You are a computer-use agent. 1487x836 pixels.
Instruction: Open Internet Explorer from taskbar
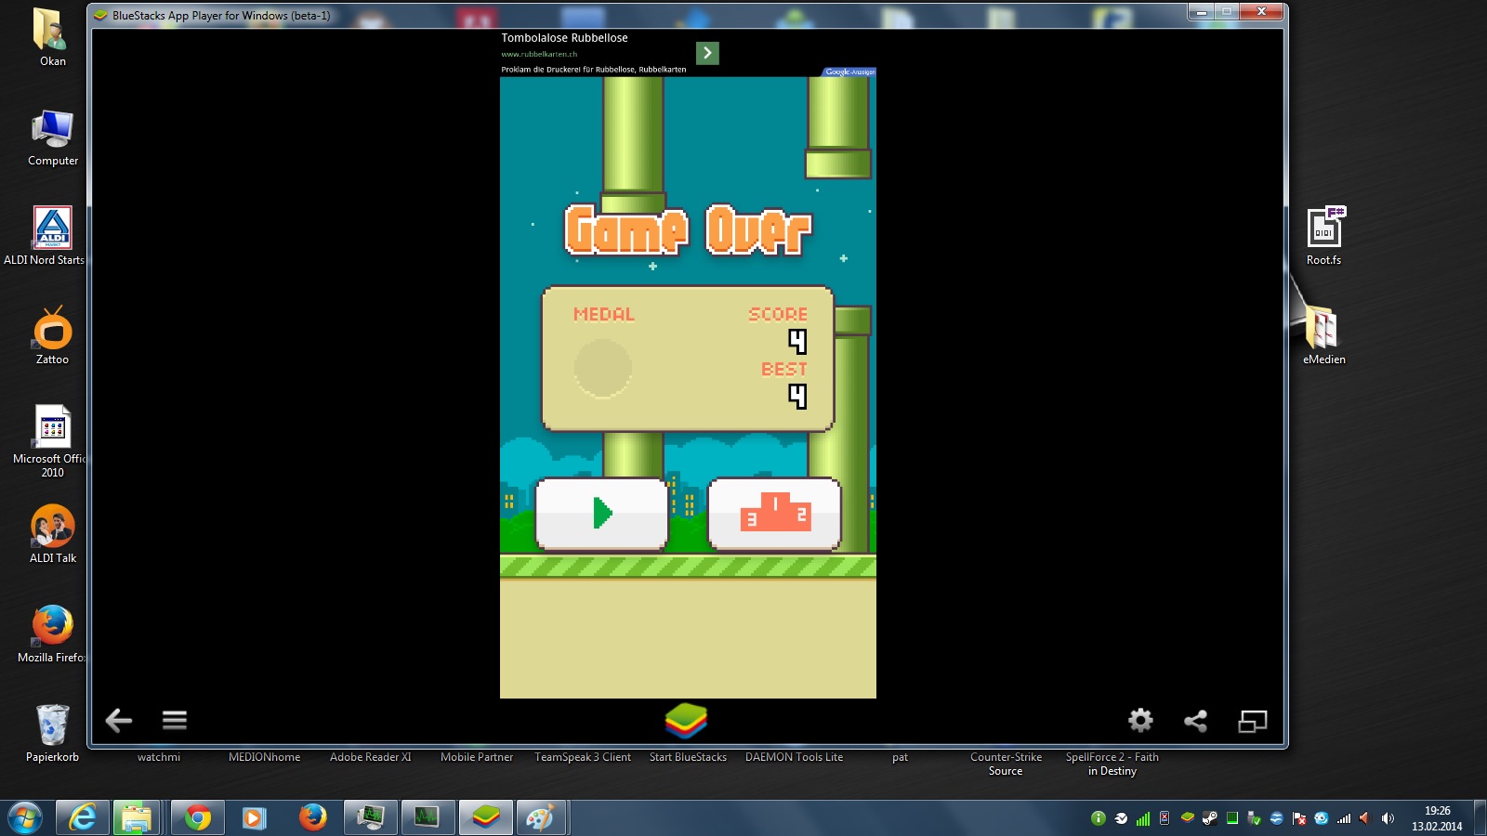pyautogui.click(x=83, y=818)
